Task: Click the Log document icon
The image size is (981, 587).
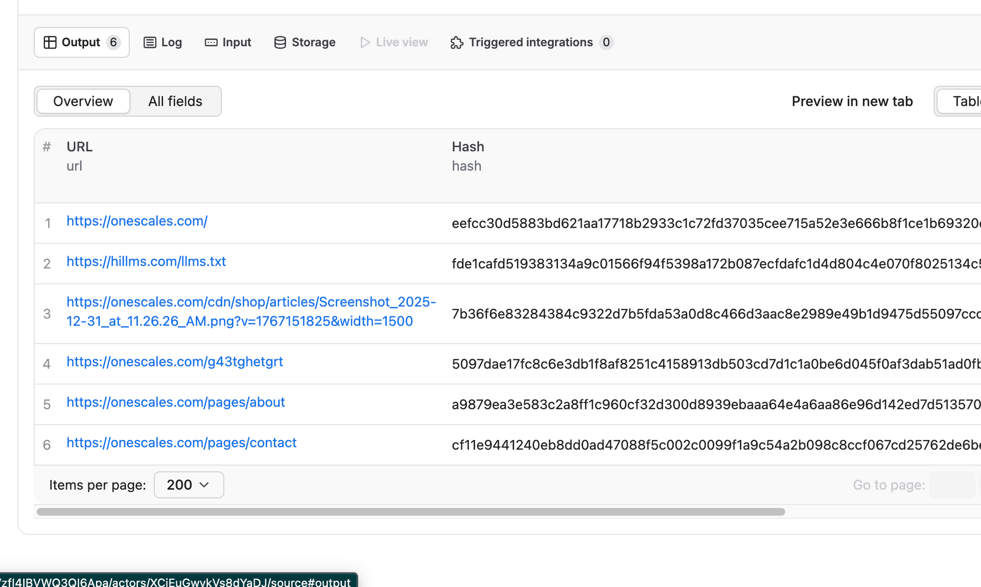Action: pyautogui.click(x=149, y=42)
